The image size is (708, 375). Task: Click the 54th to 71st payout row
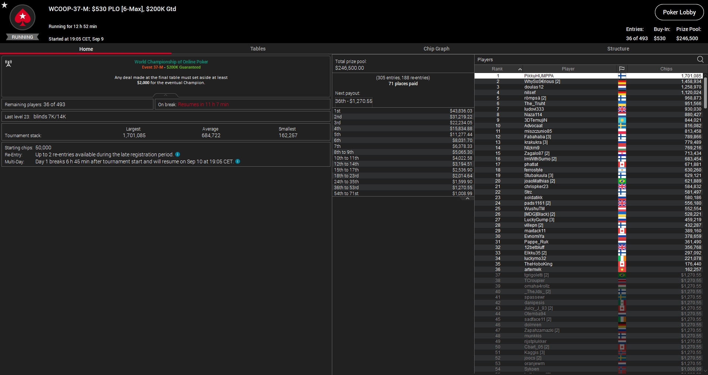403,194
